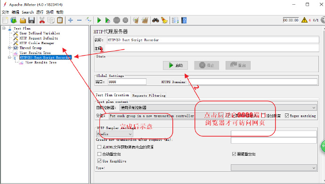Create a new test plan via toolbar
The height and width of the screenshot is (184, 325).
(5, 20)
